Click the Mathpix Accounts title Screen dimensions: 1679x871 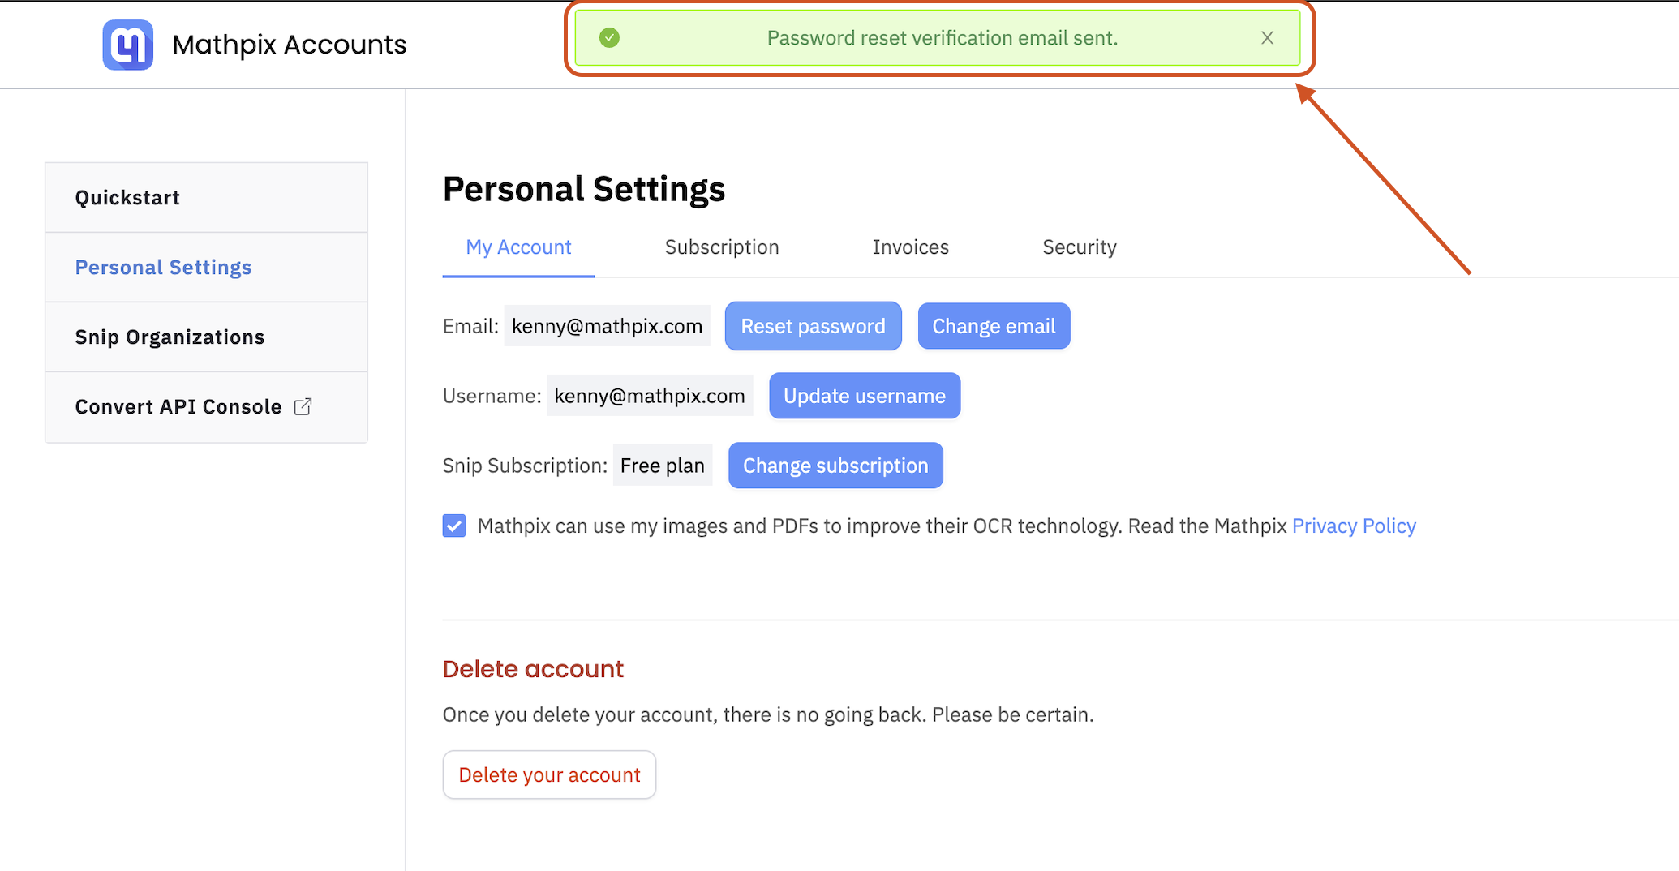290,45
